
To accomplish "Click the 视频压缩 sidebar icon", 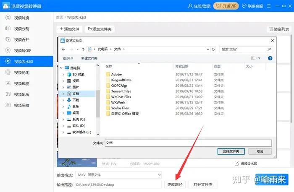I will pyautogui.click(x=8, y=105).
